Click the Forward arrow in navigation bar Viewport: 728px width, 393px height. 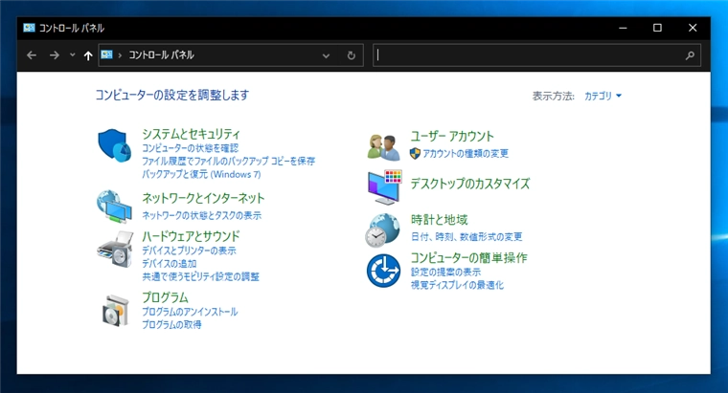click(x=55, y=55)
